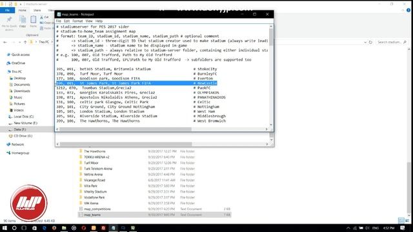Select VW Arena folder
Viewport: 413px width, 232px height.
(x=91, y=204)
